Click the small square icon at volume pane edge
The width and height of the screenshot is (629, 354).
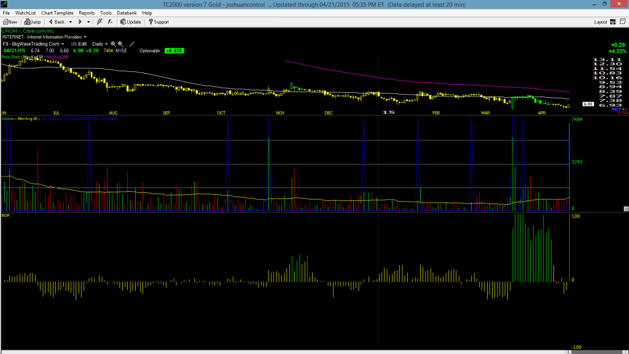(626, 209)
